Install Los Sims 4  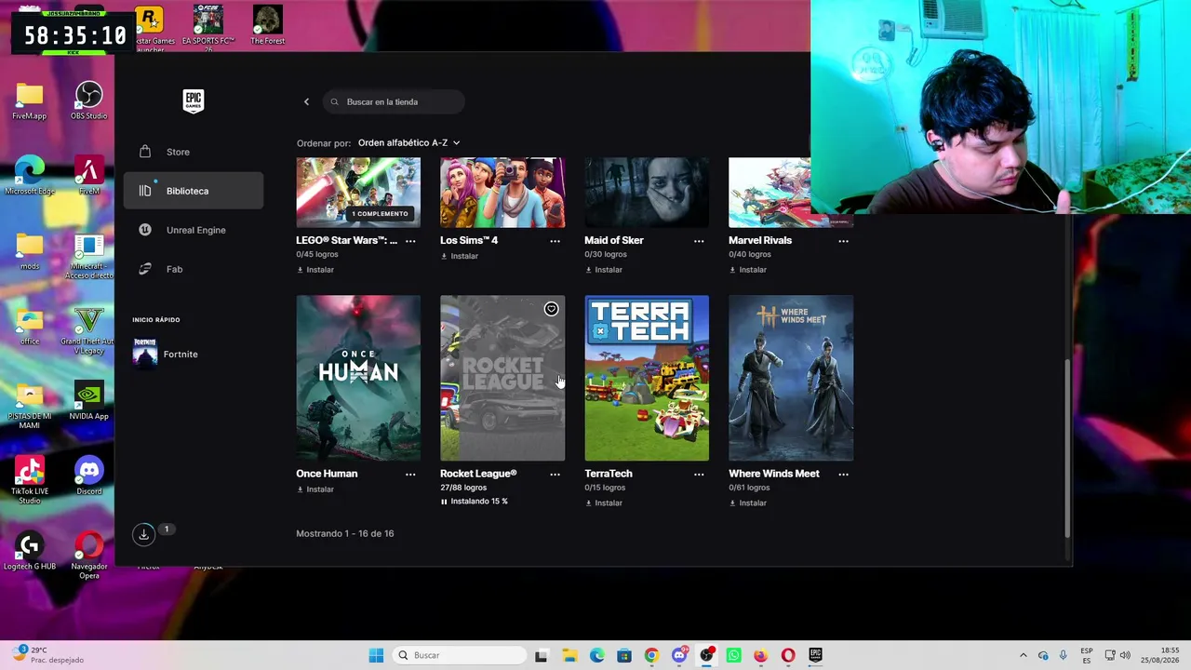tap(460, 256)
